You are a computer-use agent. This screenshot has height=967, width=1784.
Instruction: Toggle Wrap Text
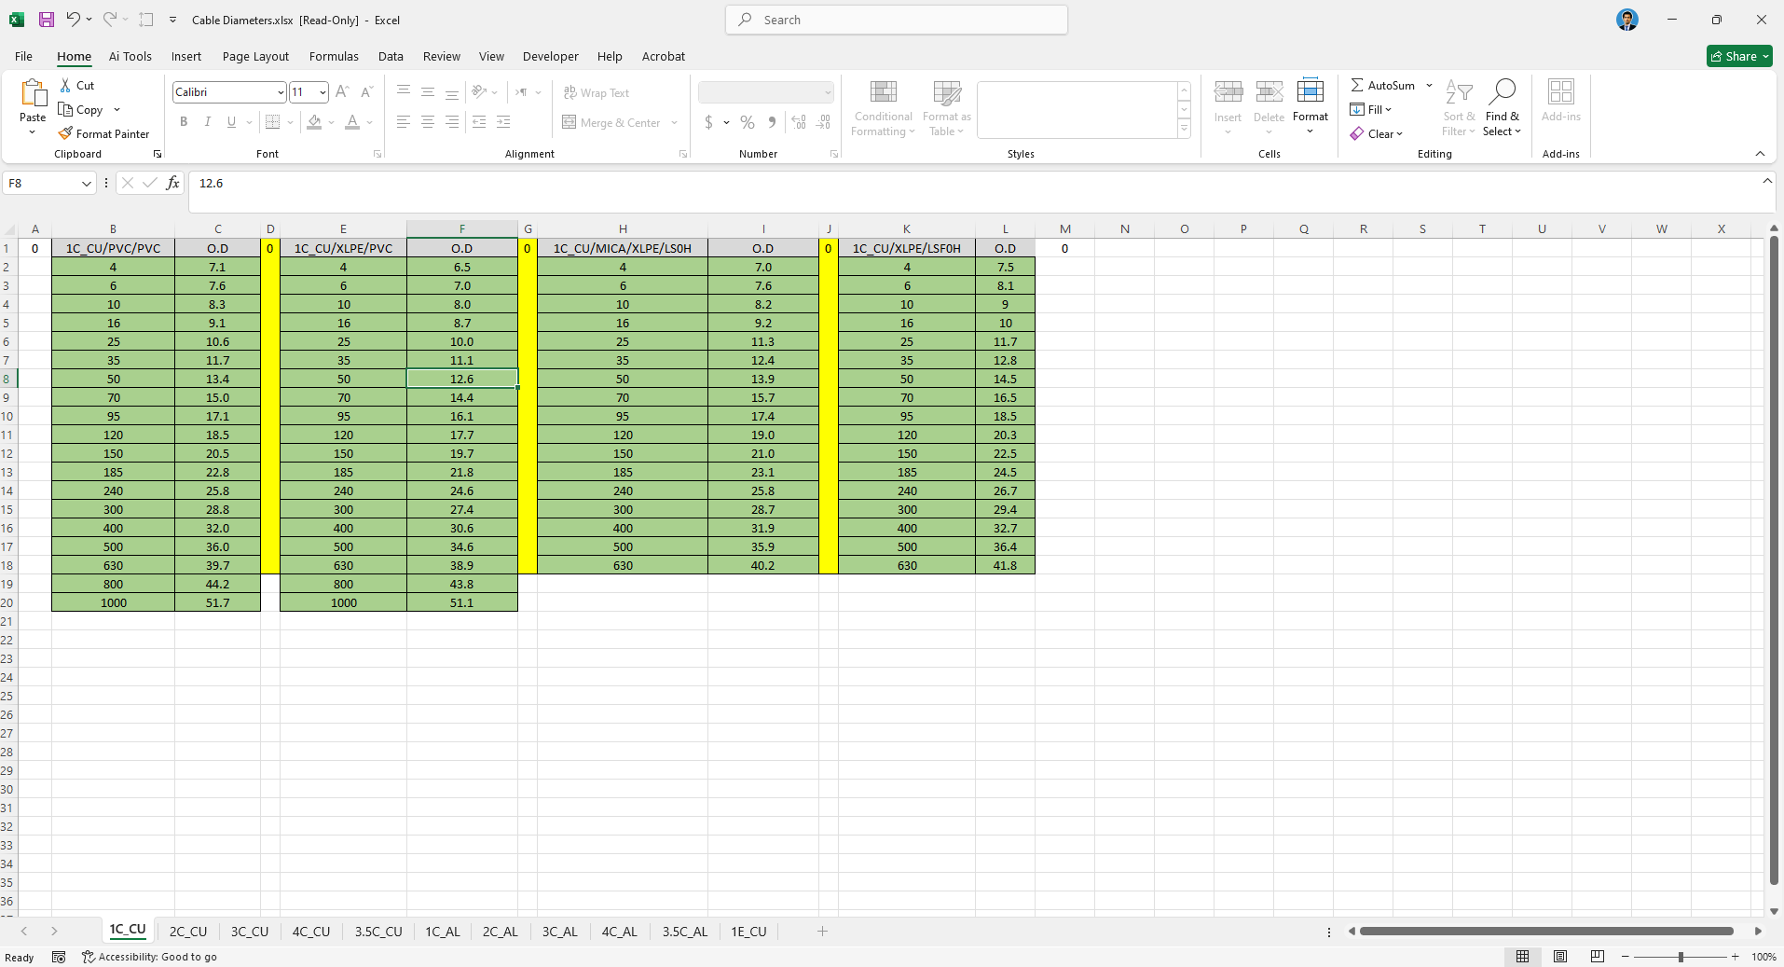click(597, 92)
